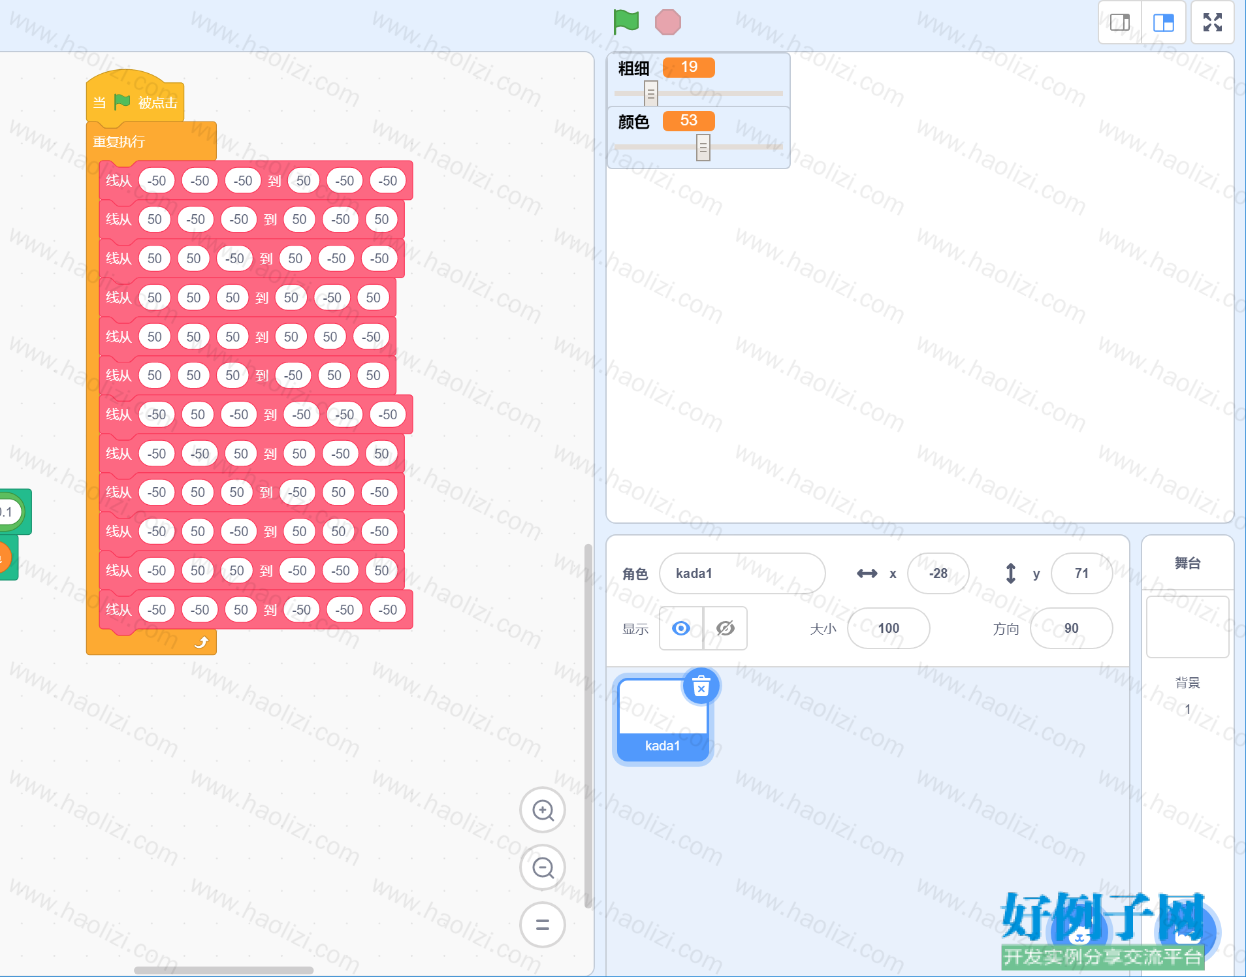Click the 颜色 value 53 readout
1246x977 pixels.
tap(688, 121)
